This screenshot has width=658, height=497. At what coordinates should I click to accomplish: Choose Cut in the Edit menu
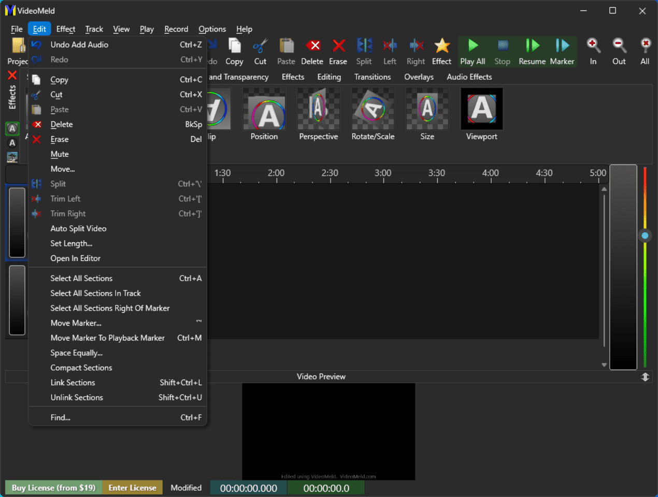pyautogui.click(x=118, y=95)
